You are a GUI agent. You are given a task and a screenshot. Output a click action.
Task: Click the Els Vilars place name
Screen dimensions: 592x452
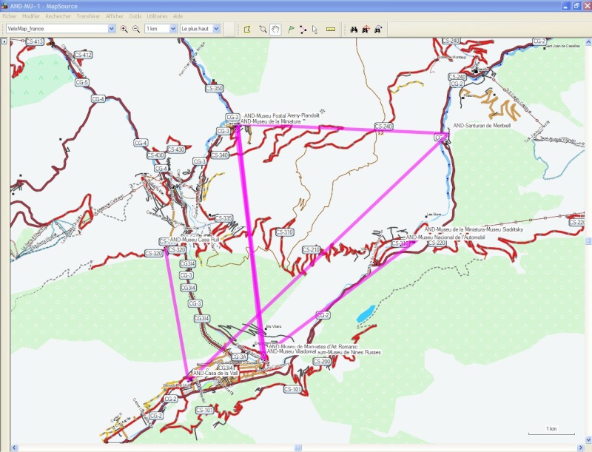[274, 327]
